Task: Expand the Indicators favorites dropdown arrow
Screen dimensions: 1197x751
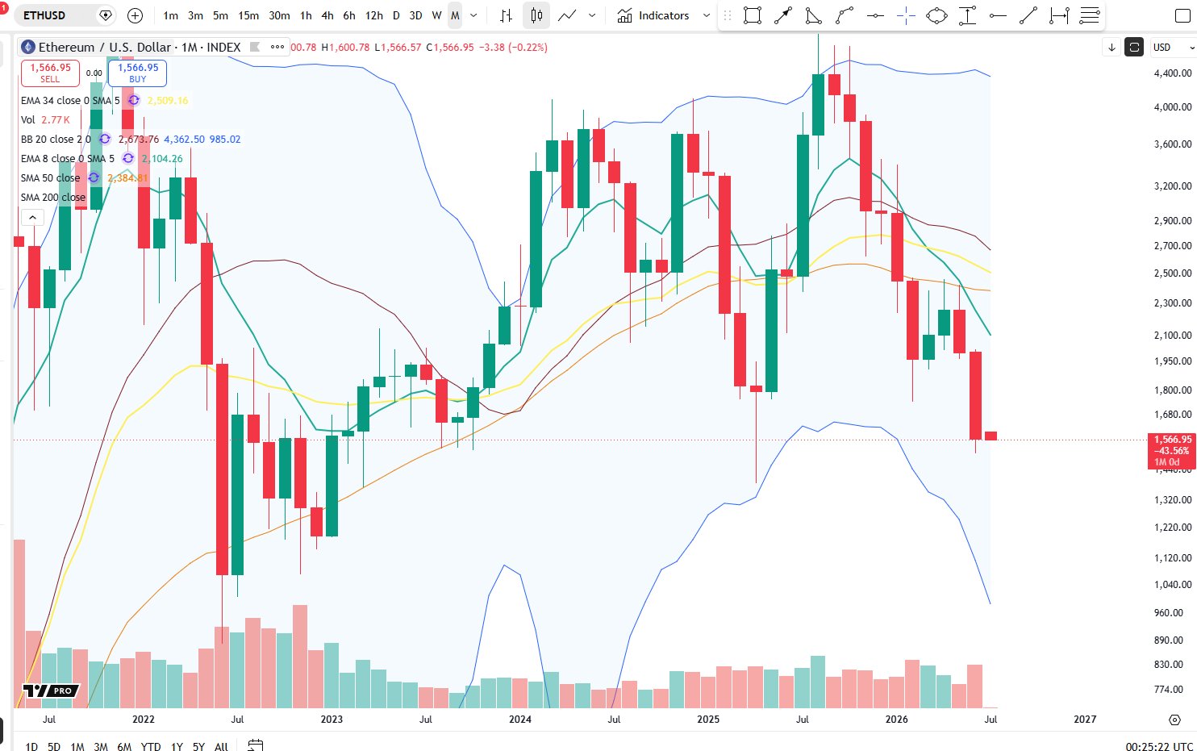Action: pyautogui.click(x=707, y=15)
